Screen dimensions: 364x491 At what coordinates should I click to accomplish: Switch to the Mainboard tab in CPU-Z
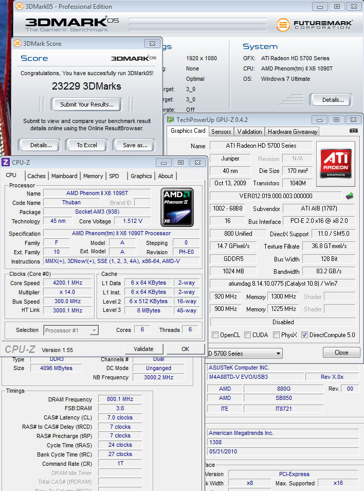point(64,176)
